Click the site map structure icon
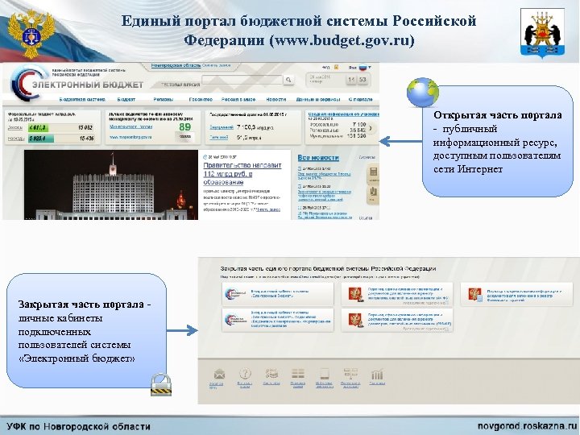The height and width of the screenshot is (435, 580). point(350,374)
